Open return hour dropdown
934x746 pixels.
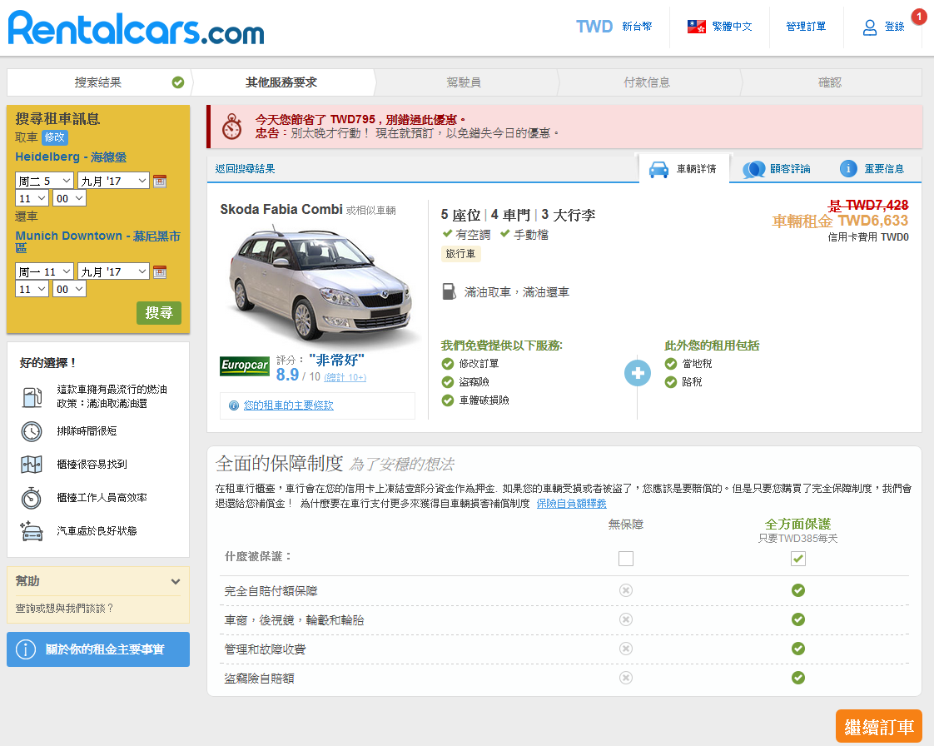(x=32, y=289)
